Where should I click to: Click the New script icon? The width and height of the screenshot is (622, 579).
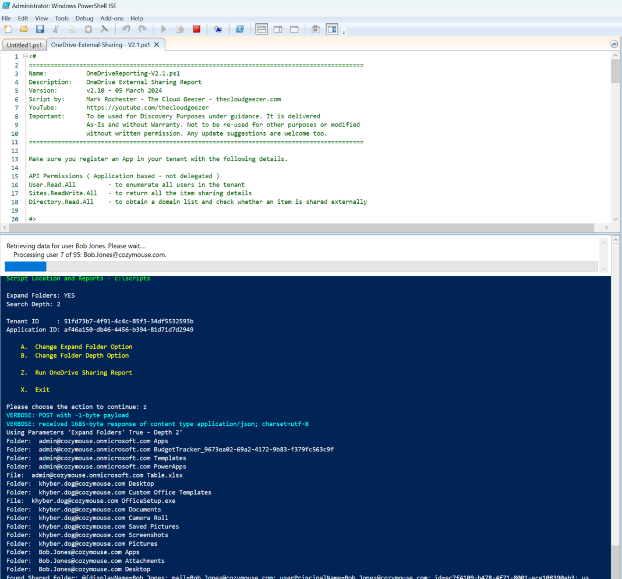click(8, 29)
